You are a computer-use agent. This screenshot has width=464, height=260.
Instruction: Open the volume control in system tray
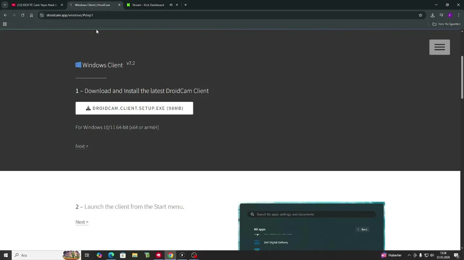[432, 255]
